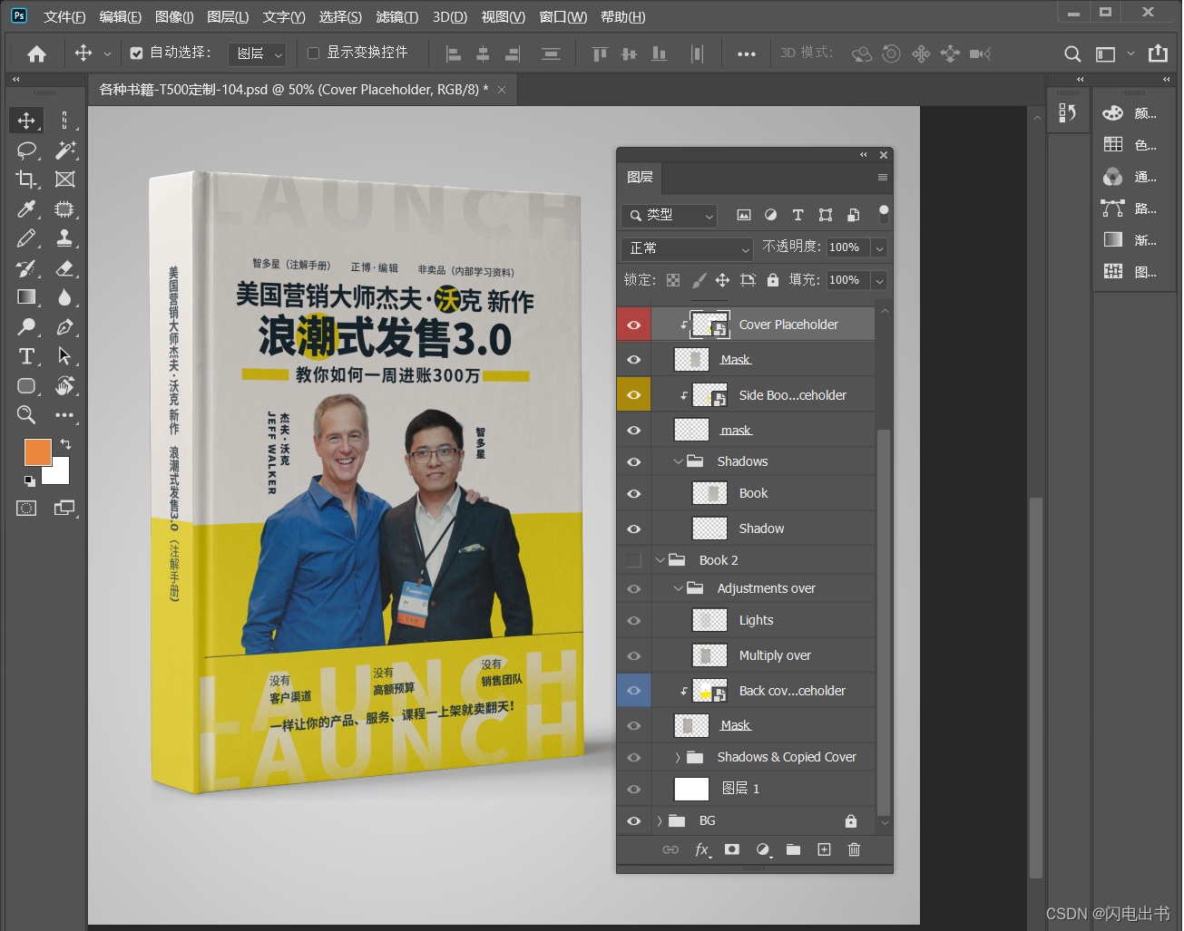Open the 图像(I) menu
The height and width of the screenshot is (931, 1184).
pos(174,17)
